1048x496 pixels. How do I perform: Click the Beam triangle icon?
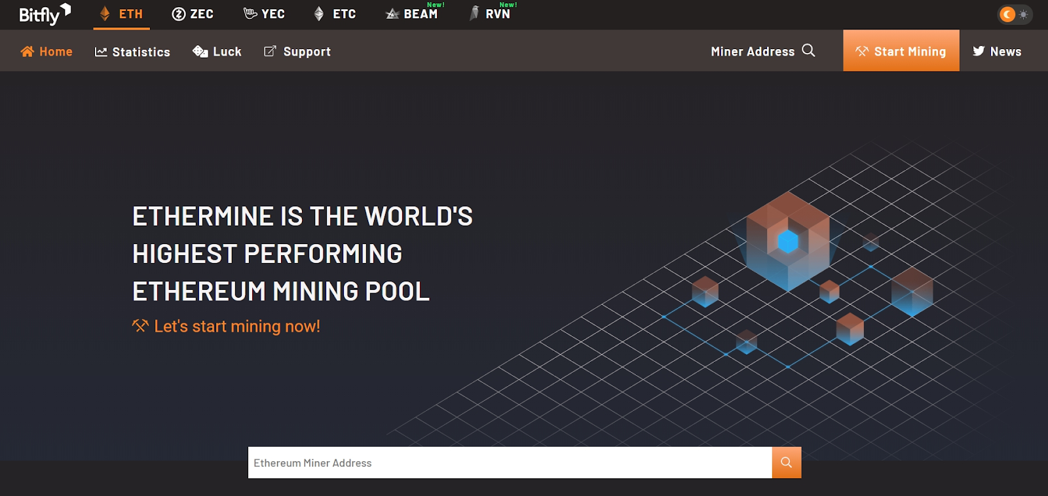[392, 14]
